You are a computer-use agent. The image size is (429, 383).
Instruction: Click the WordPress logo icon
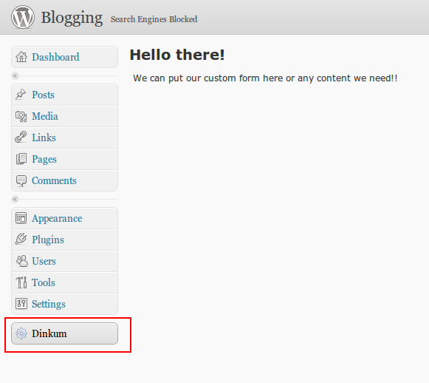(x=23, y=17)
